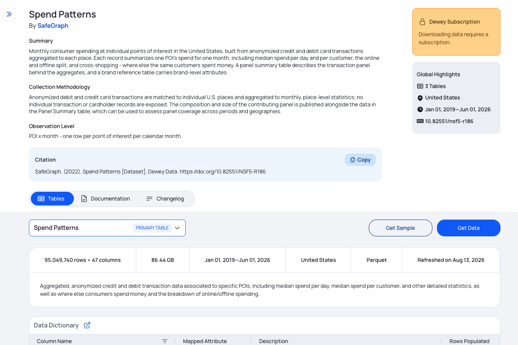Click the location pin icon by United States
The width and height of the screenshot is (518, 345).
pyautogui.click(x=420, y=98)
